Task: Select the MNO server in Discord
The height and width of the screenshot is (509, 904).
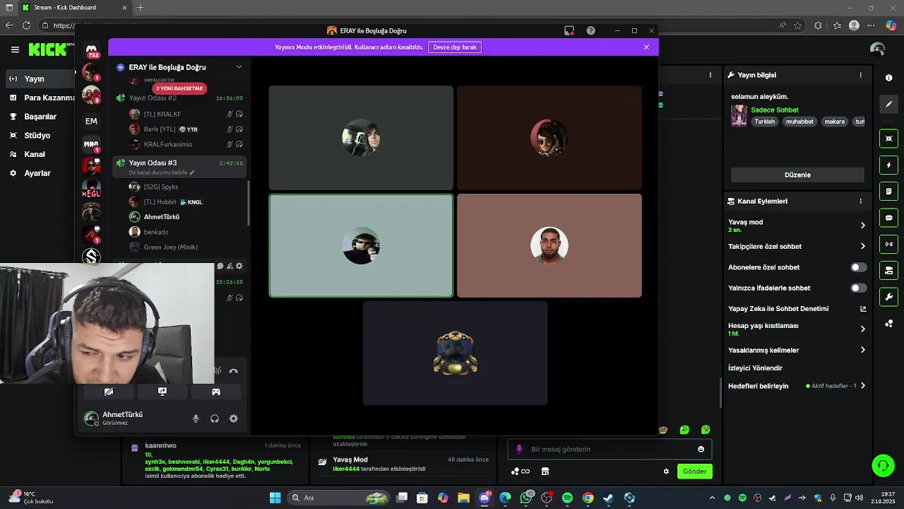Action: pyautogui.click(x=91, y=144)
